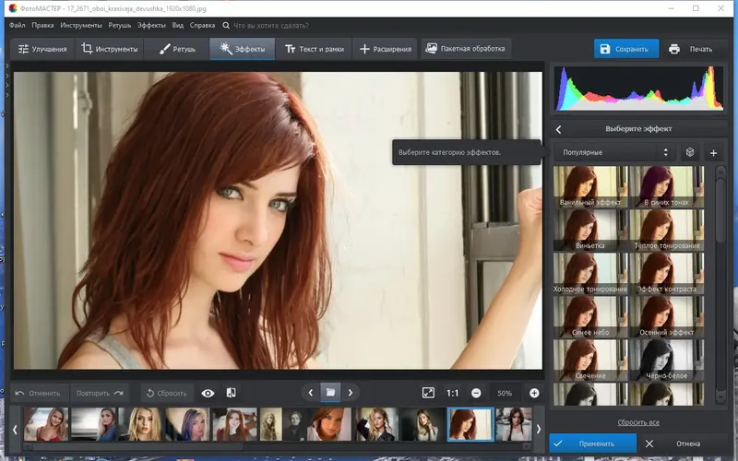Toggle the eye preview of original image
Viewport: 738px width, 461px height.
(x=208, y=394)
